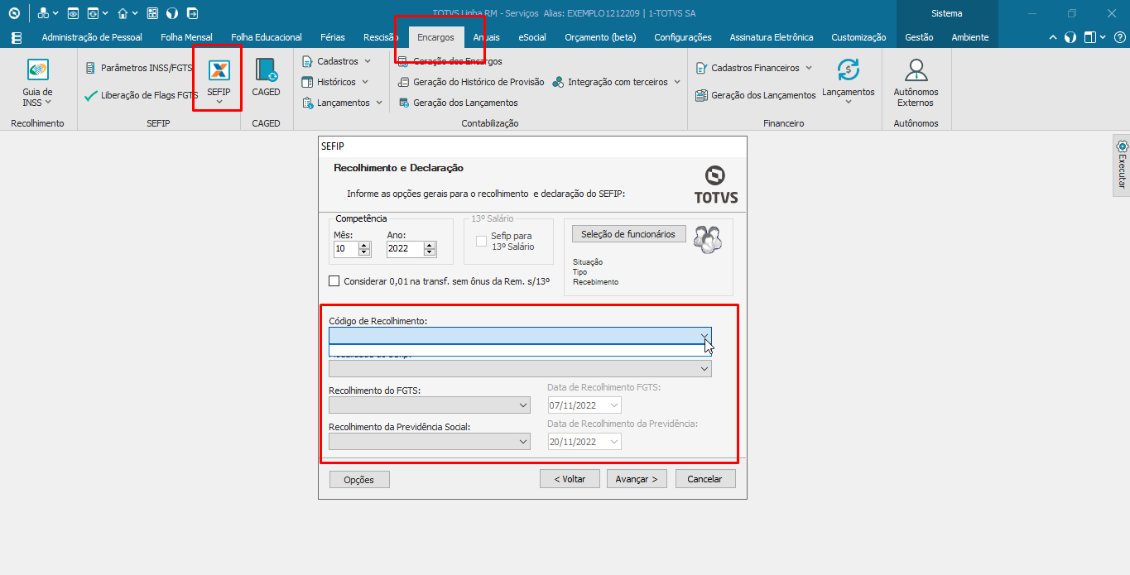Click the SEFIP ribbon icon button

pyautogui.click(x=219, y=80)
